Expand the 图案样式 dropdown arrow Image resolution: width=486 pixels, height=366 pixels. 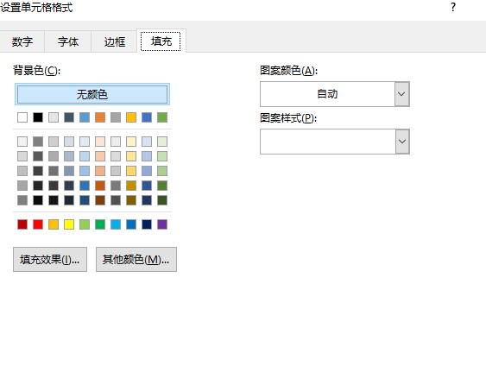tap(402, 142)
